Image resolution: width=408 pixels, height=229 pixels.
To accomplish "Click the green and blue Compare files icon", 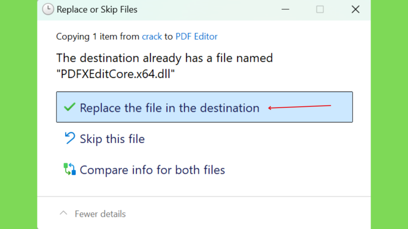I will 69,169.
